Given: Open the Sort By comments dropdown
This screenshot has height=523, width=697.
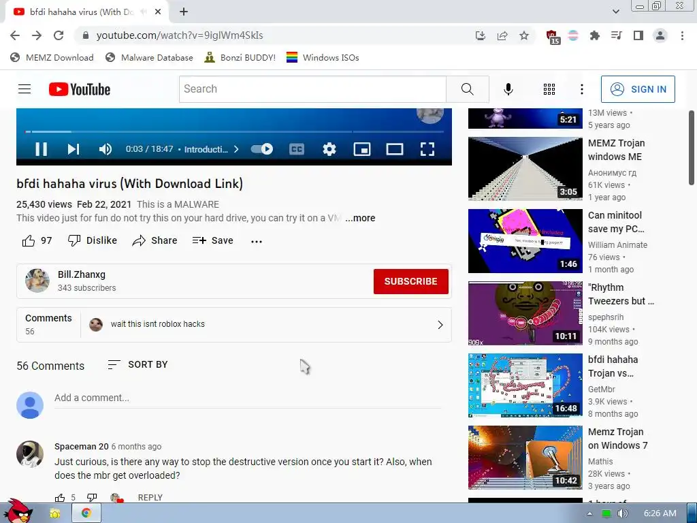Looking at the screenshot, I should click(137, 365).
